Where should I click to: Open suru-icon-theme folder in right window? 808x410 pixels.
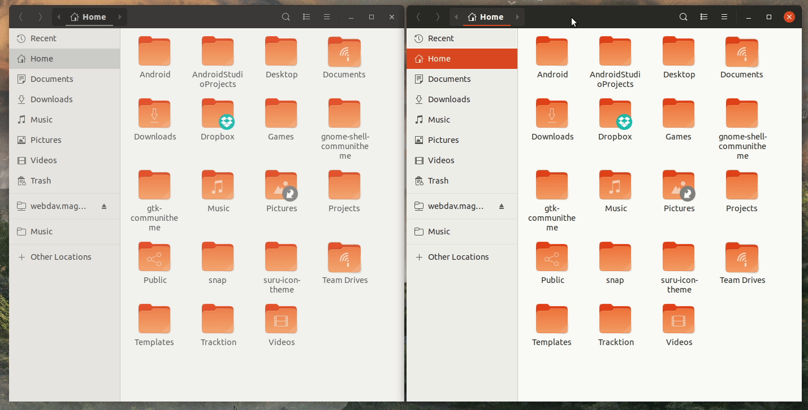point(679,257)
